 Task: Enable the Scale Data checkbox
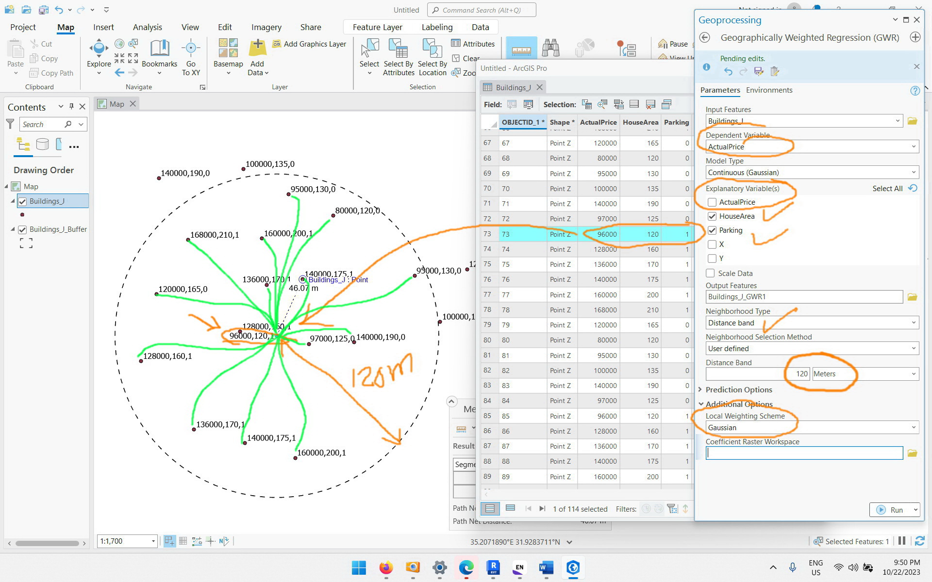coord(710,273)
